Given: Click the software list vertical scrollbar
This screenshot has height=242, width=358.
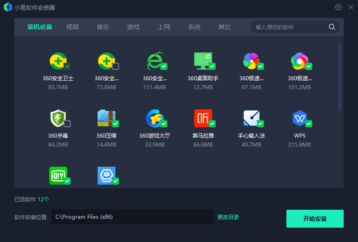Looking at the screenshot, I should coord(340,77).
